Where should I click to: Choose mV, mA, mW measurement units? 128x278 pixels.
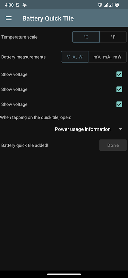click(108, 57)
